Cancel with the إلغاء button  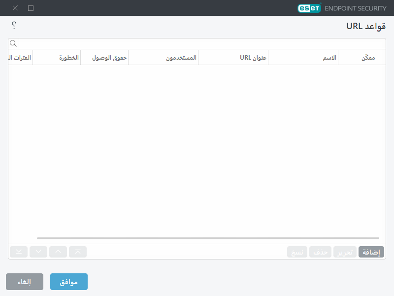[x=25, y=282]
